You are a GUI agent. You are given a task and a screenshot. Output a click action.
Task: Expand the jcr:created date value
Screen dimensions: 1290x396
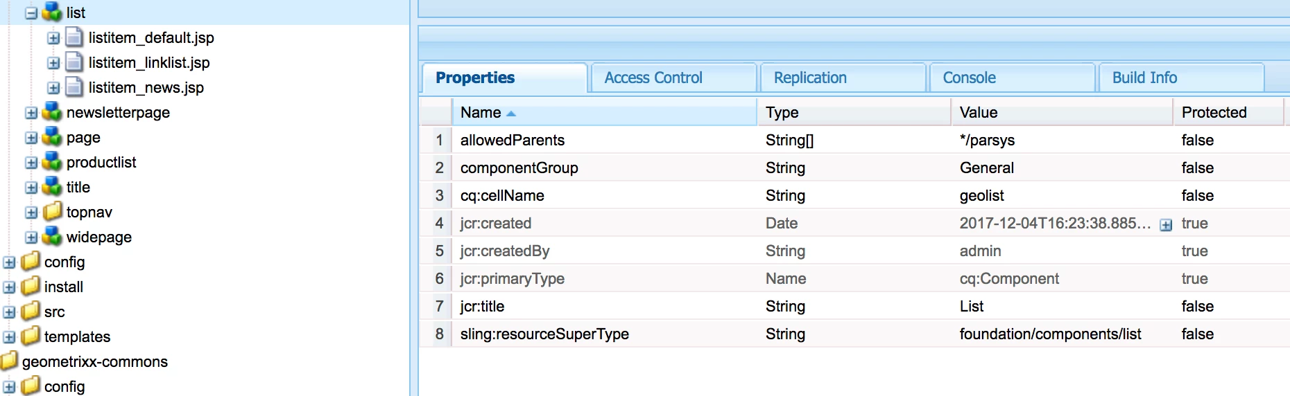[1166, 224]
